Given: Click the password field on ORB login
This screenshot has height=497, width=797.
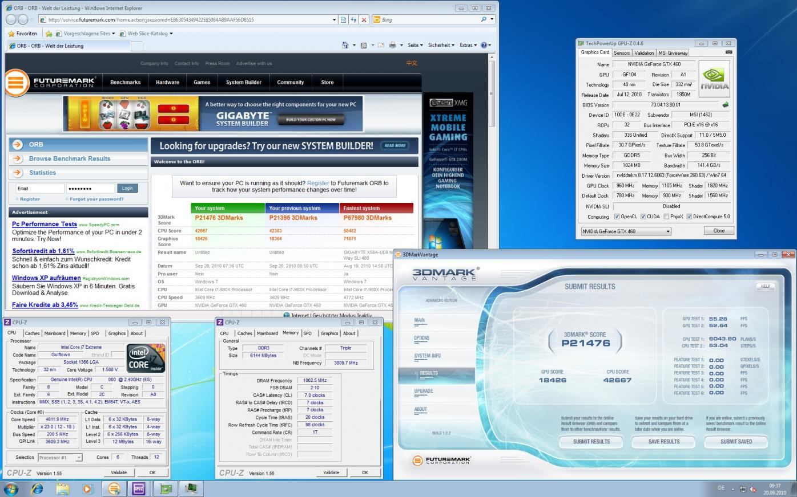Looking at the screenshot, I should 90,188.
